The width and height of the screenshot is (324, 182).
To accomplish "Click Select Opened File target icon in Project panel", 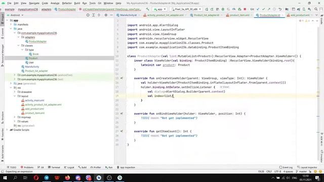I will point(88,15).
